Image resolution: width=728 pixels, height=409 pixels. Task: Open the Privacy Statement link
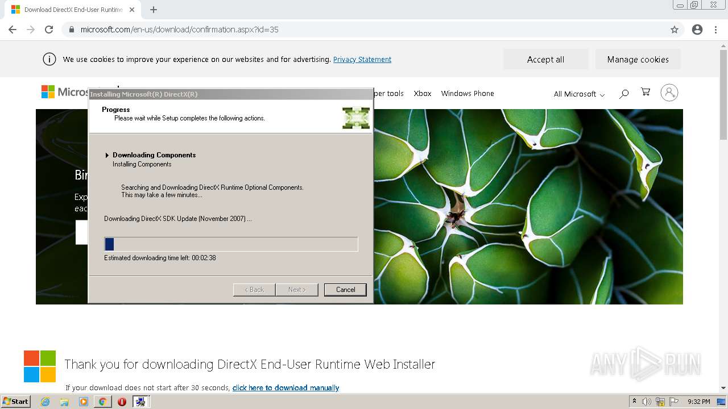click(362, 59)
